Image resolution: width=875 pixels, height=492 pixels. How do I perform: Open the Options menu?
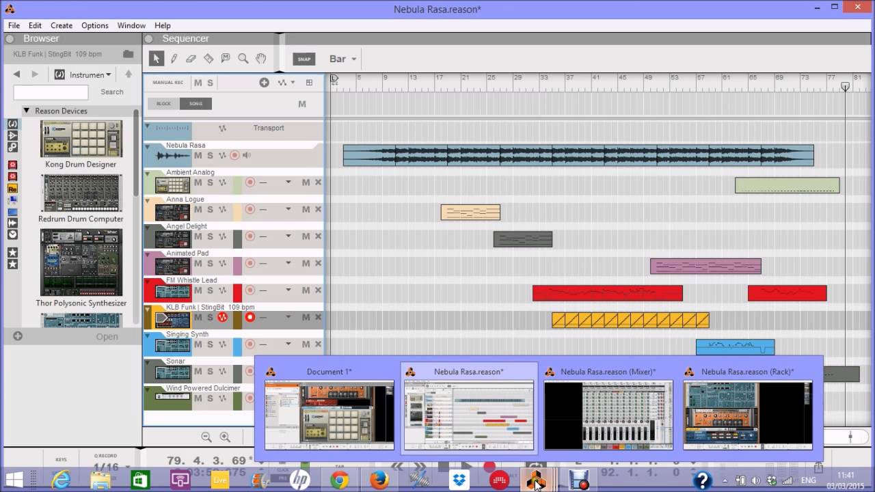(x=95, y=25)
